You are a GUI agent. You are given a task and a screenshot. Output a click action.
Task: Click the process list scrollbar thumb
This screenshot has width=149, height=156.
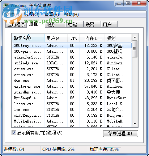(135, 49)
